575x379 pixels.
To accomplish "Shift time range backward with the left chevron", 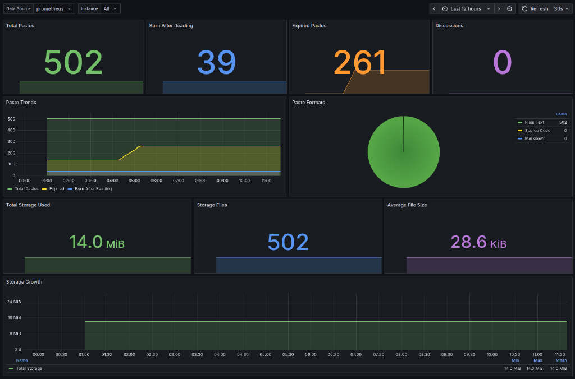I will [434, 8].
